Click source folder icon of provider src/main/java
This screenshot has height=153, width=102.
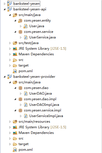point(15,82)
